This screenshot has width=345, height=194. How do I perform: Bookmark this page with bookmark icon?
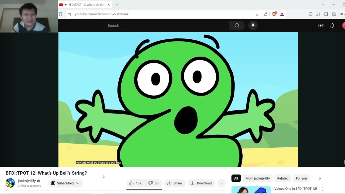[x=61, y=14]
